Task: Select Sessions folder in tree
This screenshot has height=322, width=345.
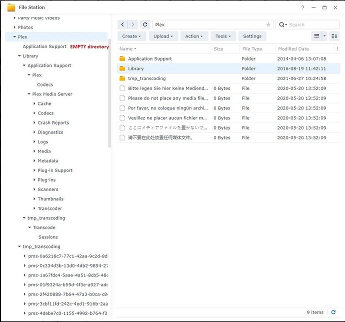Action: pos(48,237)
